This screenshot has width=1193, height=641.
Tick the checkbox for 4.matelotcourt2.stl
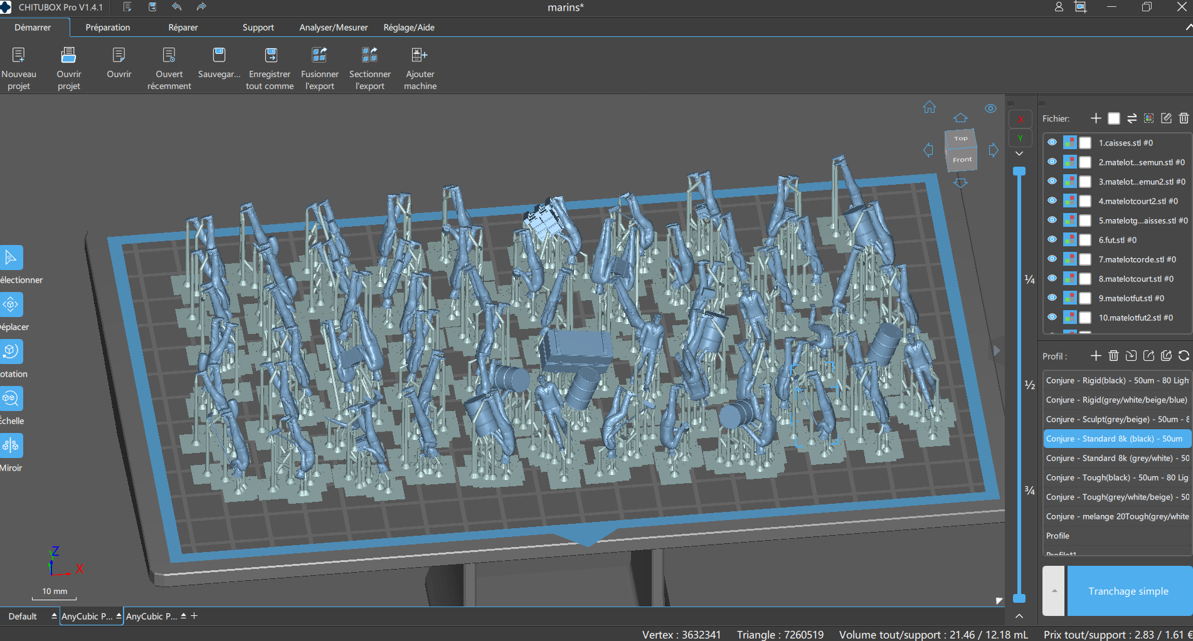tap(1085, 201)
